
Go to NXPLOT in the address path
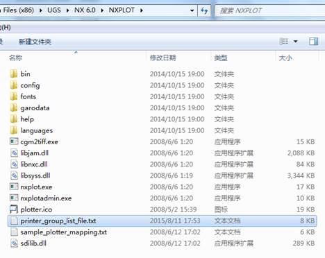point(122,10)
